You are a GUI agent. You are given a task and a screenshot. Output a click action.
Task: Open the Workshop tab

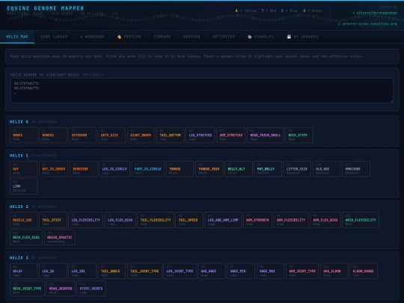tap(92, 37)
